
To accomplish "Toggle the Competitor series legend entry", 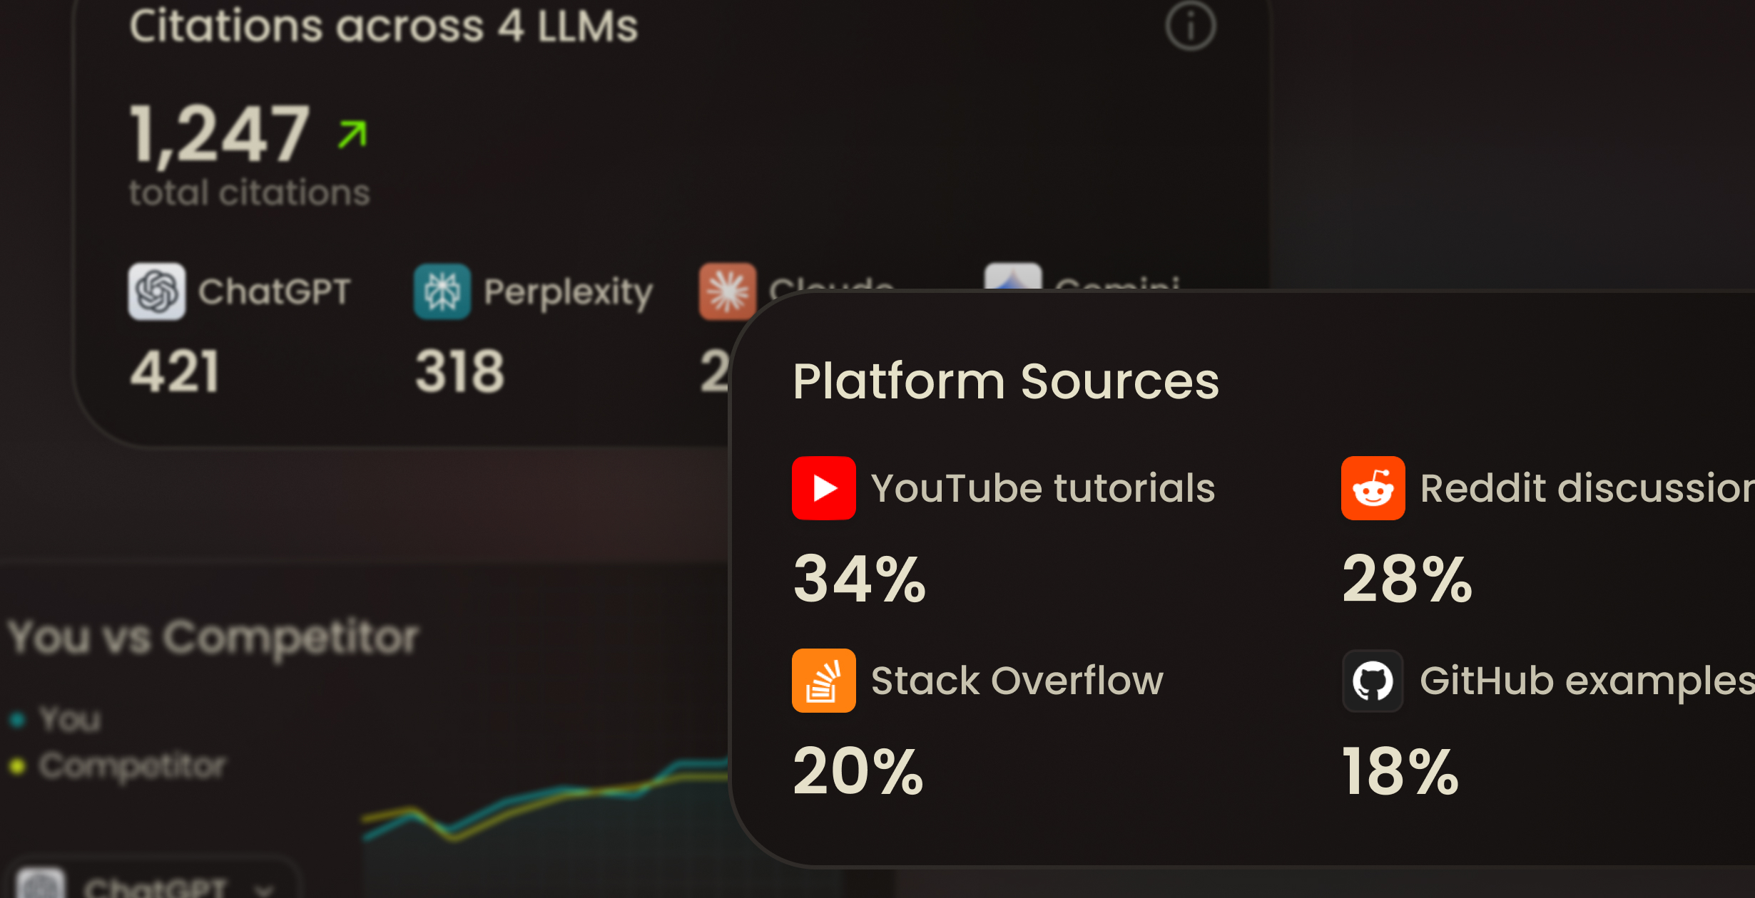I will (x=132, y=766).
